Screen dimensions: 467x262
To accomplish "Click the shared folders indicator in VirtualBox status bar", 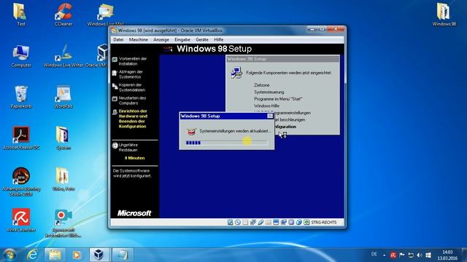I will tap(269, 222).
